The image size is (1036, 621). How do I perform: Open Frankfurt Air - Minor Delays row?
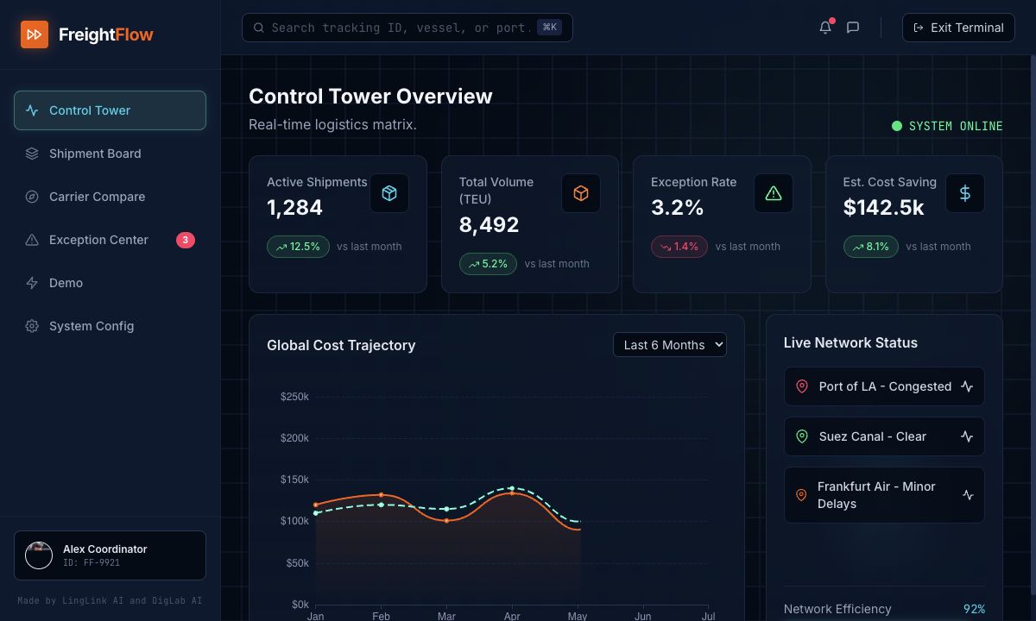pyautogui.click(x=884, y=495)
